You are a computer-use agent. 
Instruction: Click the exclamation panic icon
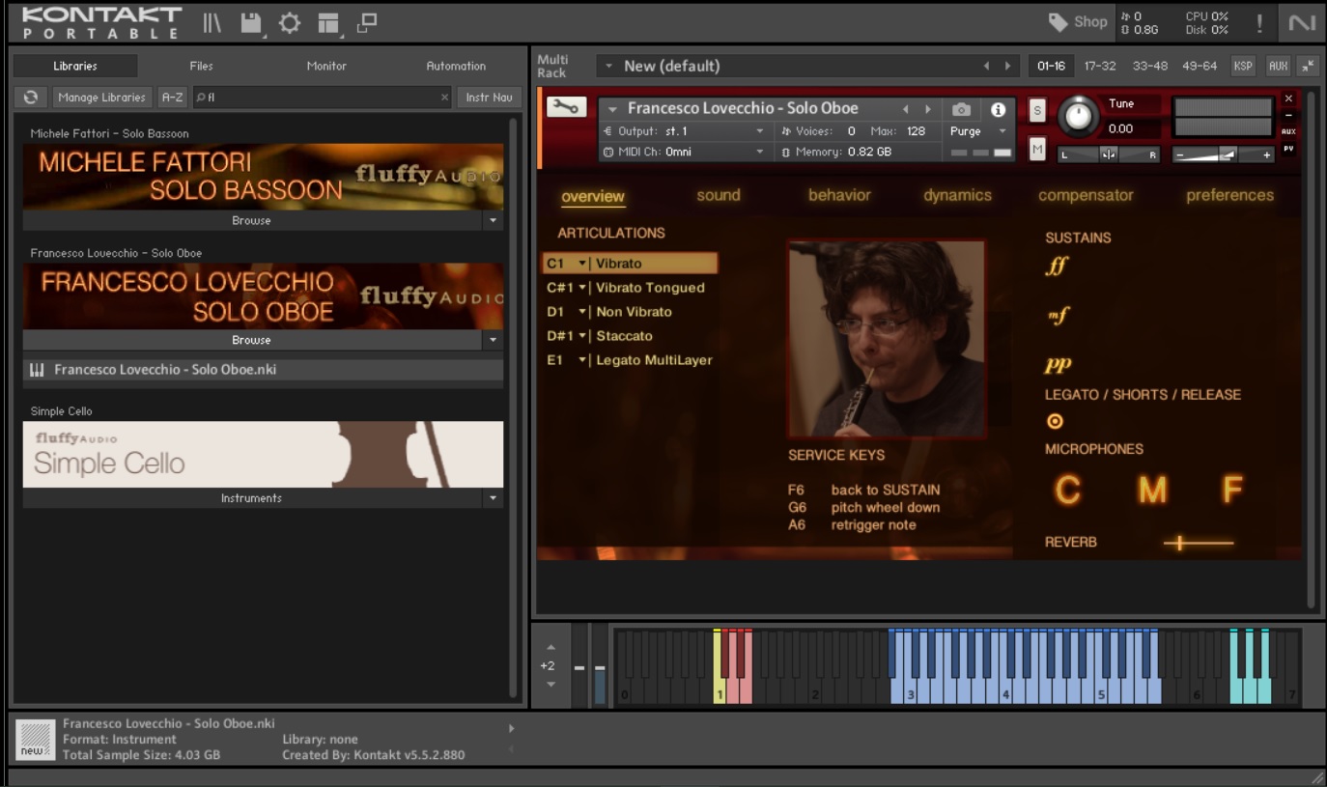tap(1259, 23)
